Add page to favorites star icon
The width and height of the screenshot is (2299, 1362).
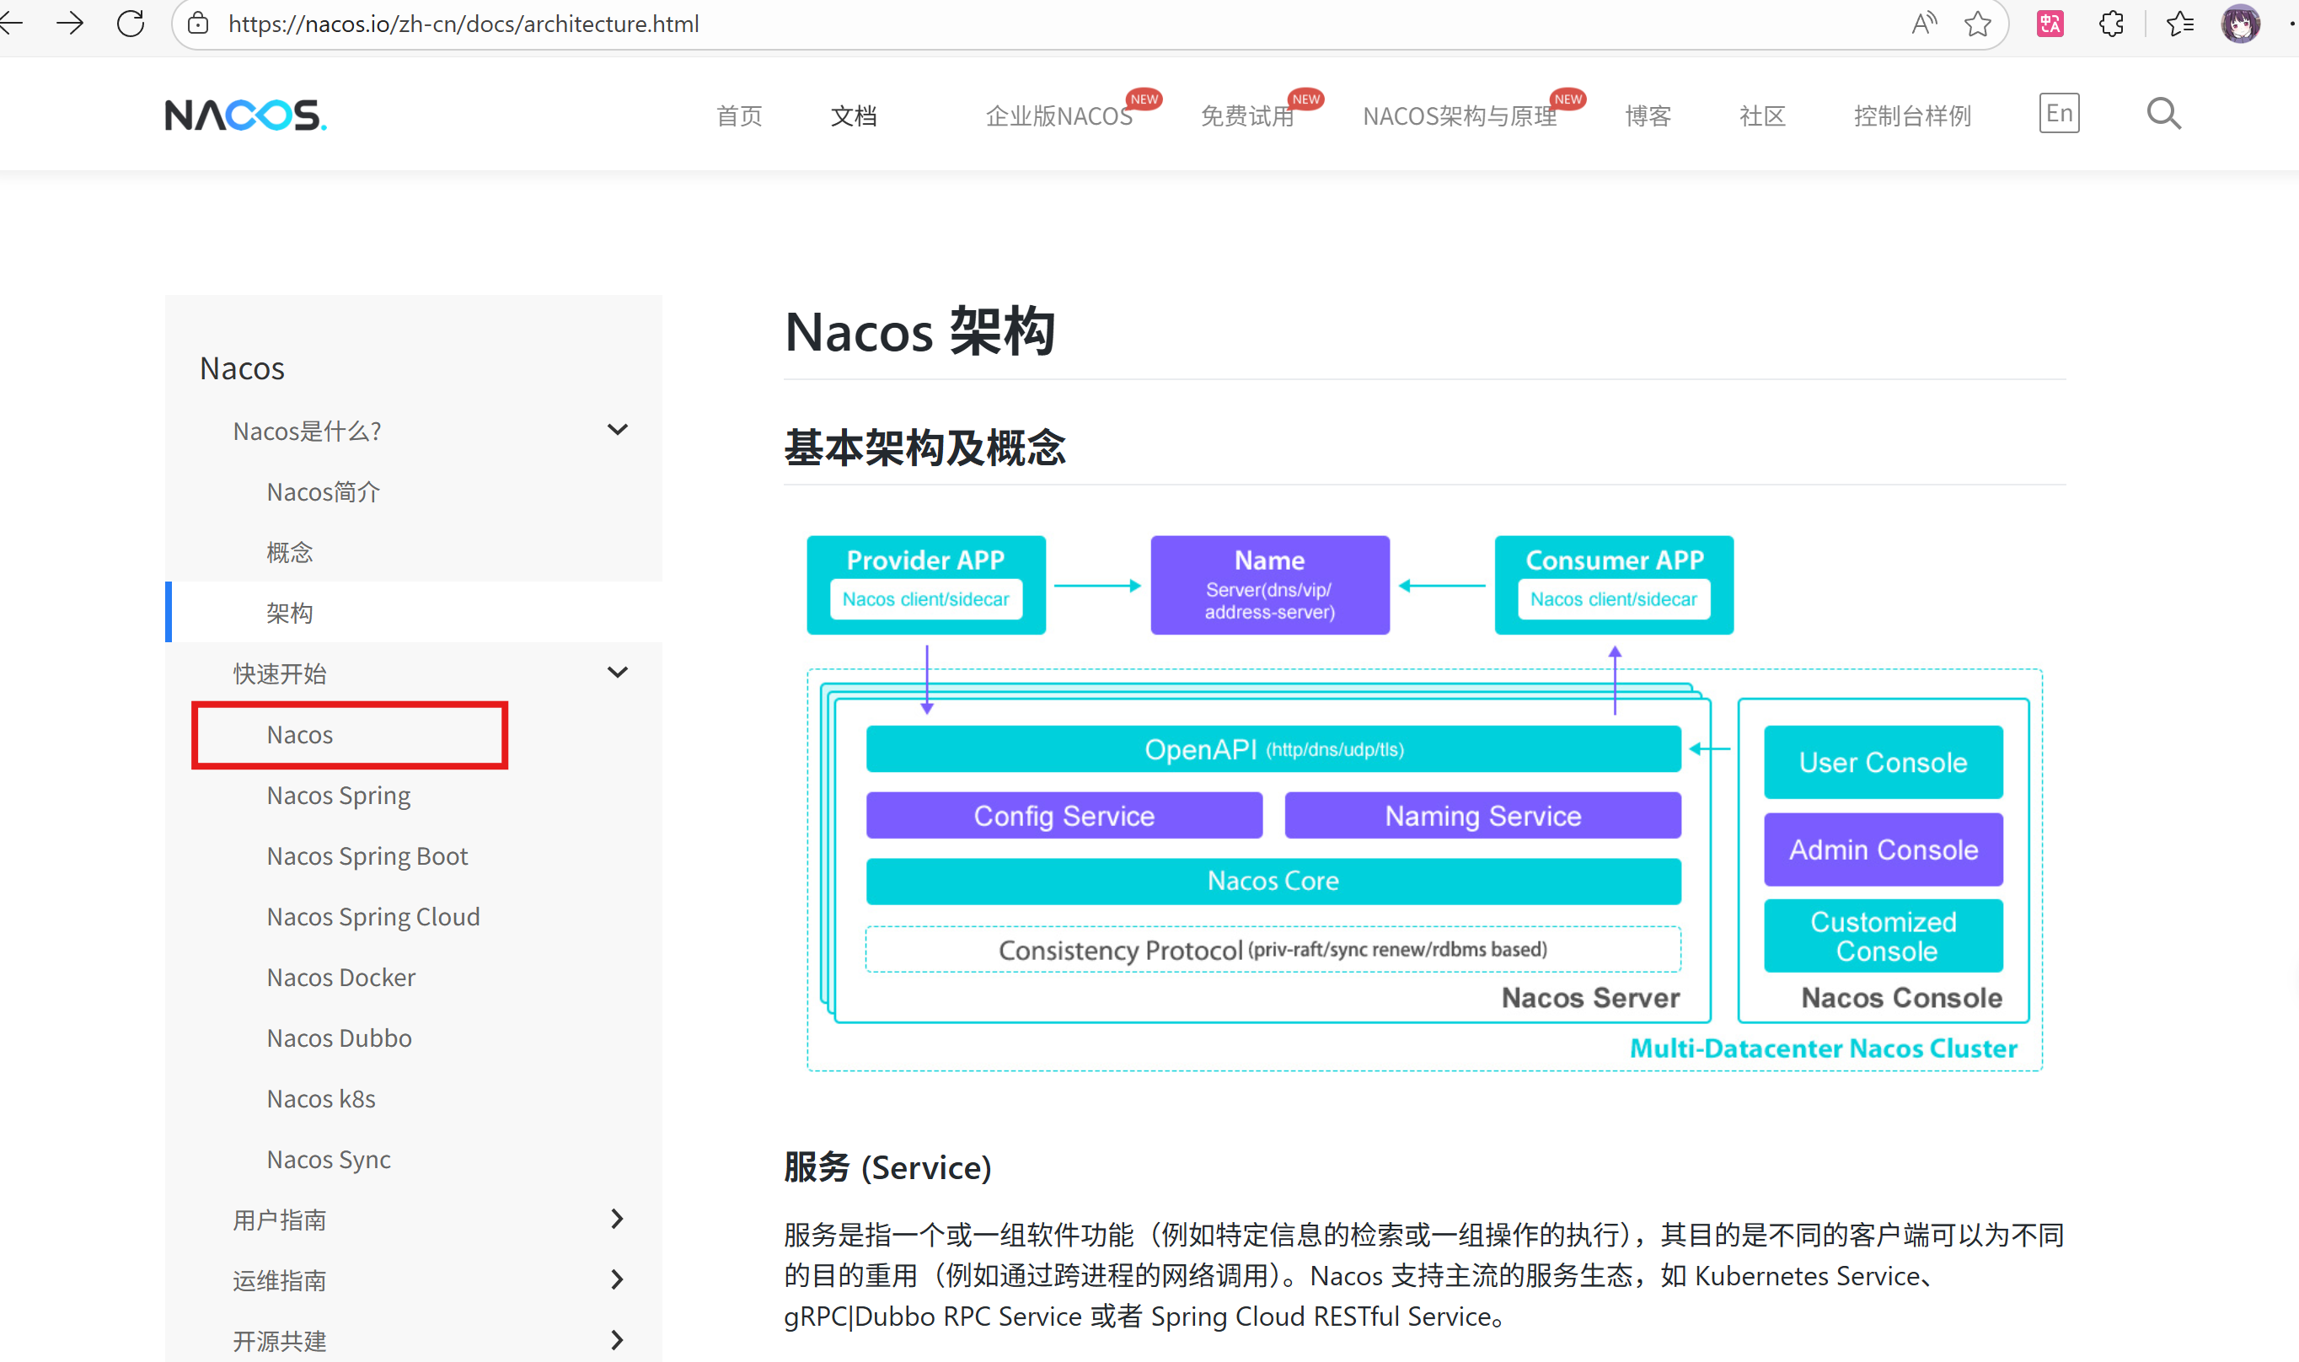pyautogui.click(x=1978, y=24)
